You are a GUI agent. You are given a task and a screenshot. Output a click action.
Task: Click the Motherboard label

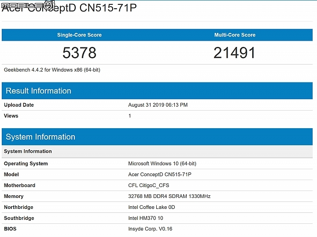click(x=20, y=185)
